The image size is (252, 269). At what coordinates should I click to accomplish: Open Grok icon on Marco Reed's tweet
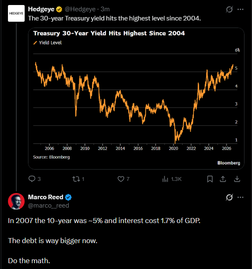(x=229, y=197)
